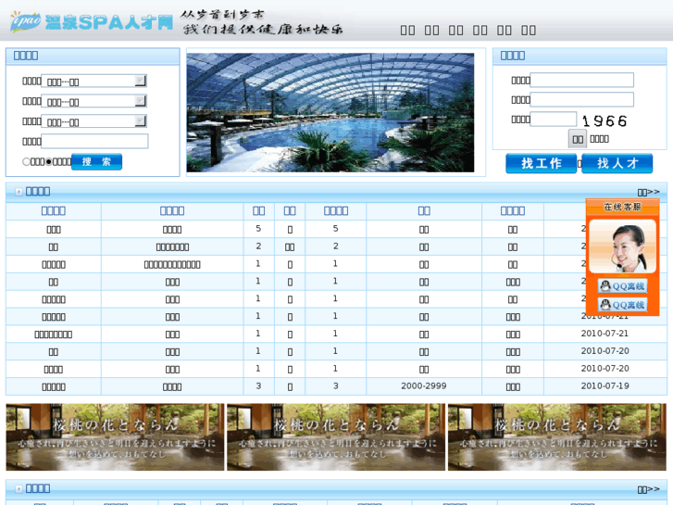Click the customer service agent photo
Image resolution: width=673 pixels, height=505 pixels.
pyautogui.click(x=623, y=246)
